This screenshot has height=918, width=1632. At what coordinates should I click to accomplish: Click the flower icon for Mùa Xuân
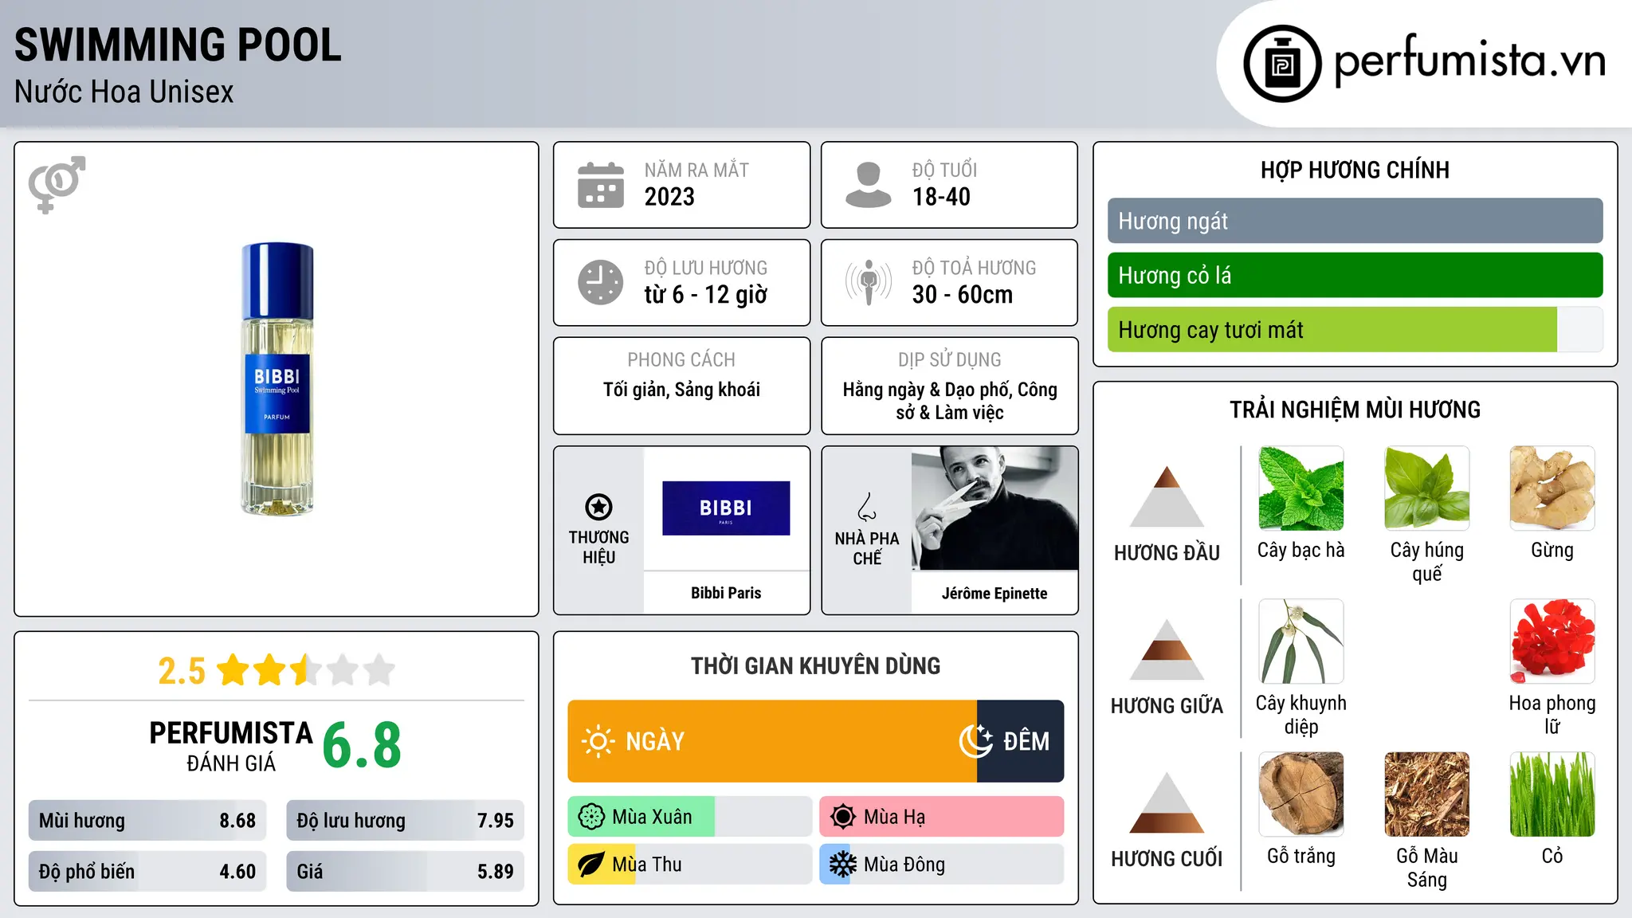[x=591, y=817]
